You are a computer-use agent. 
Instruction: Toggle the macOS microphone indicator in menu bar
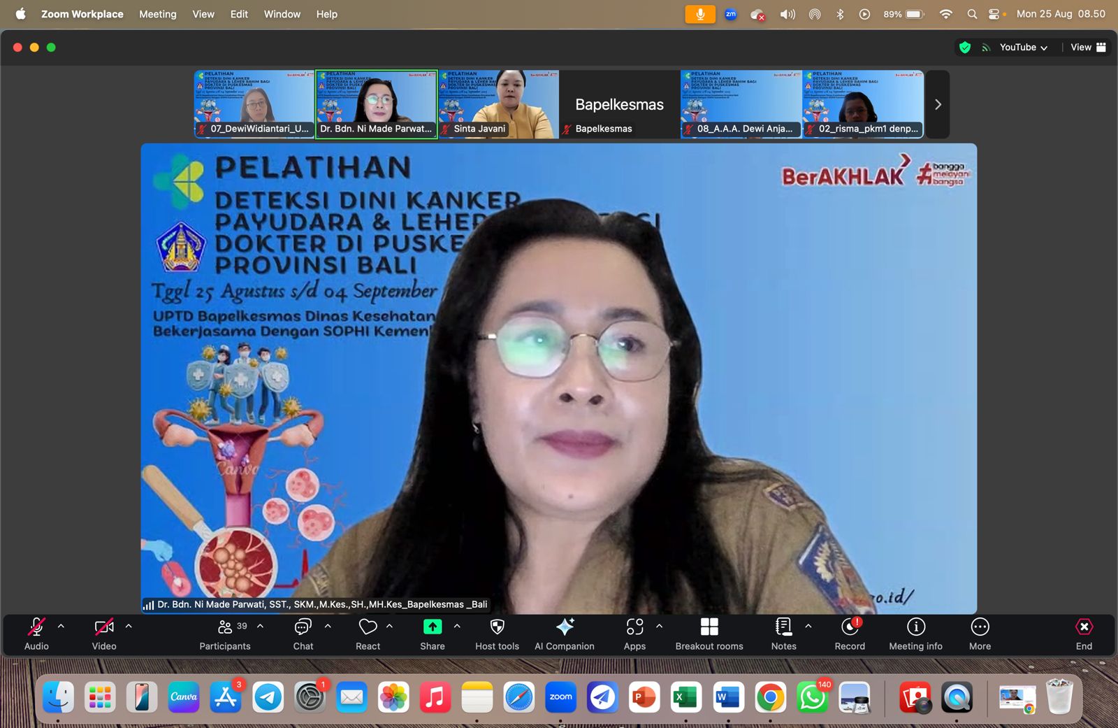coord(700,14)
